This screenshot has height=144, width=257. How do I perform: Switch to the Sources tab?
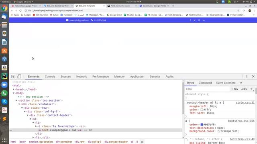(65, 76)
